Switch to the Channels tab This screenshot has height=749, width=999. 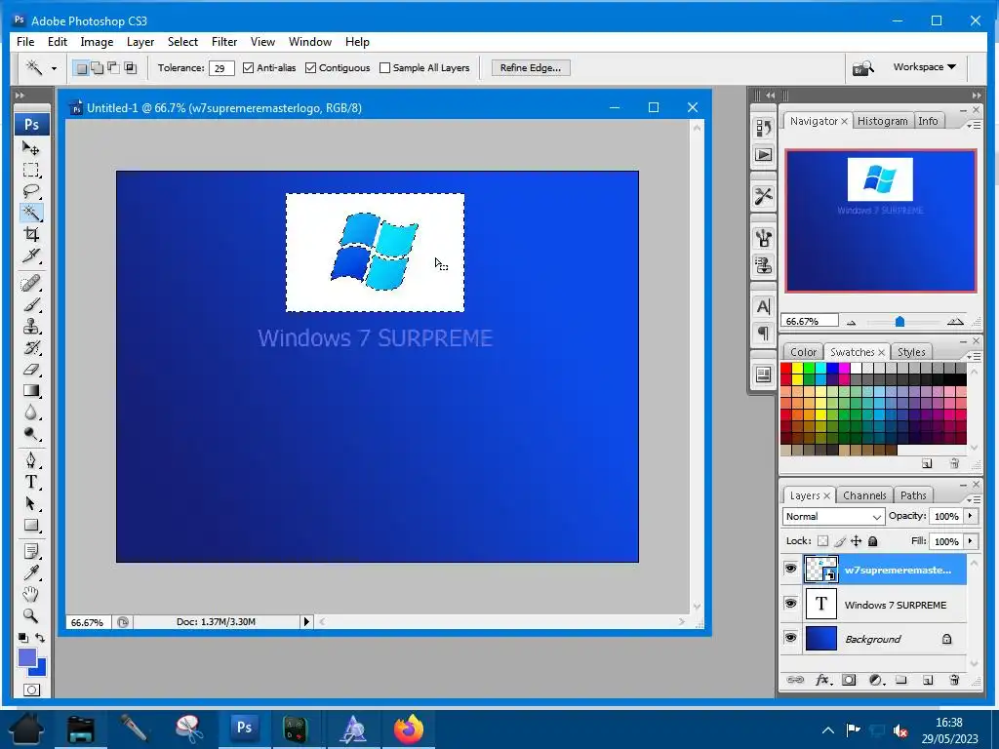[864, 495]
